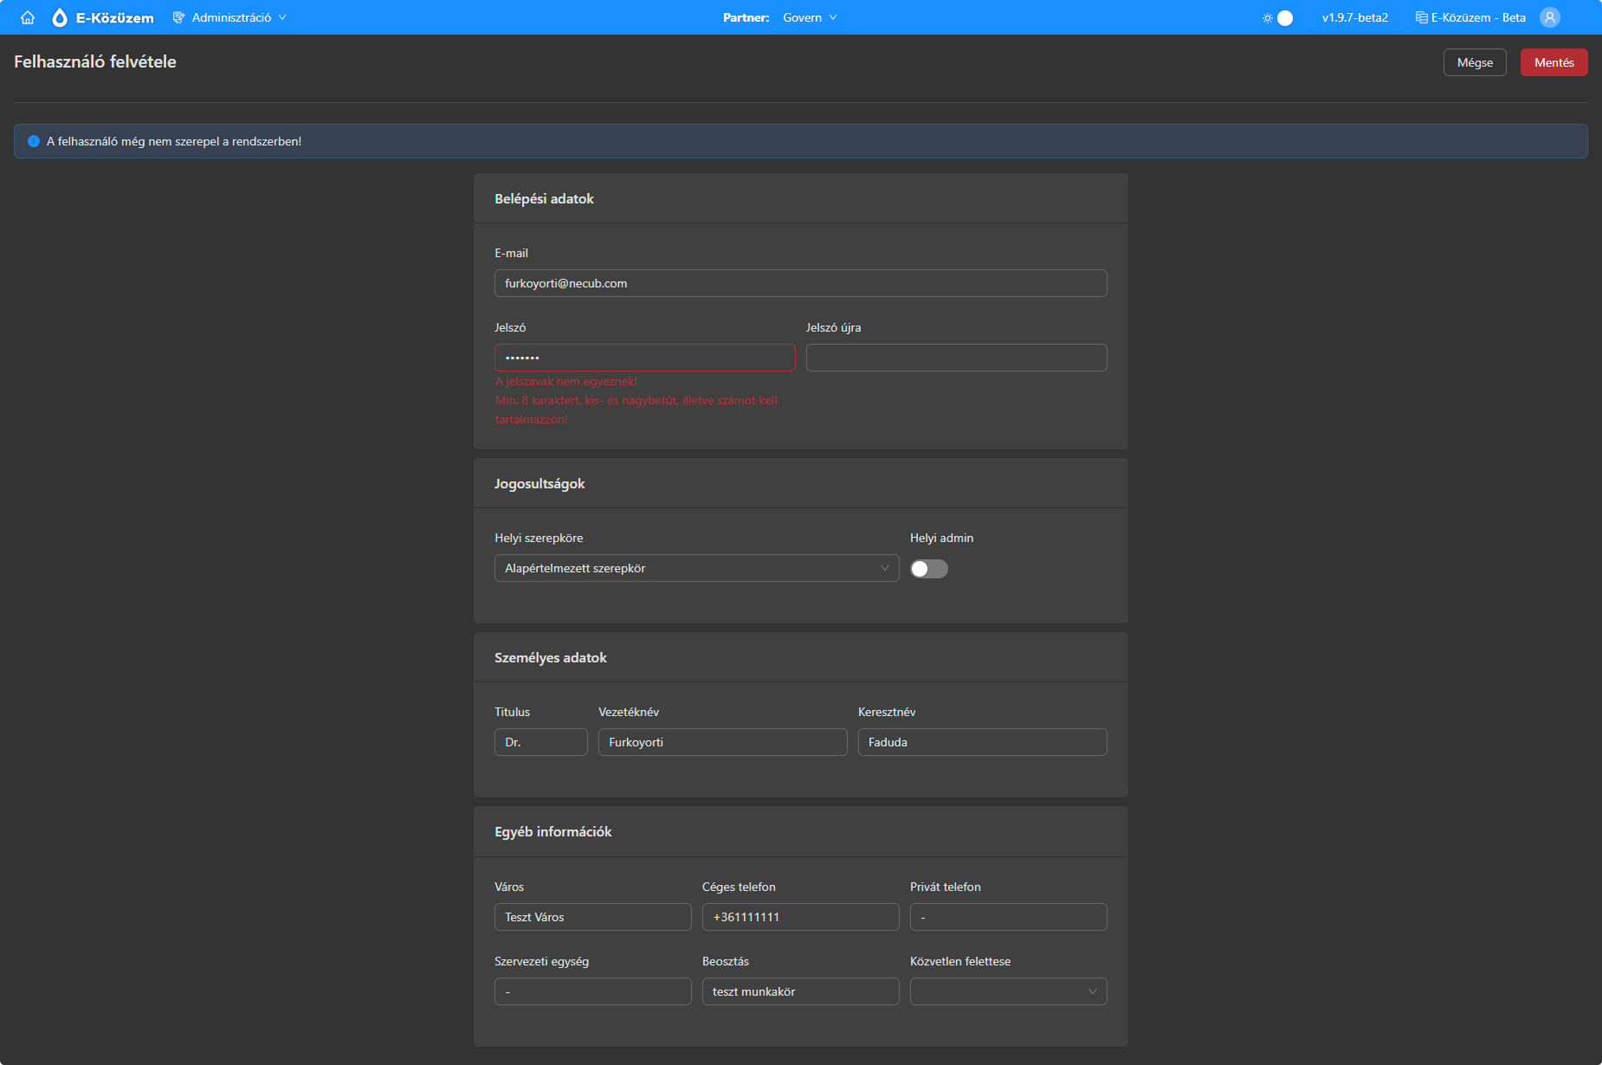Open the Adminisztráció menu

pyautogui.click(x=229, y=17)
